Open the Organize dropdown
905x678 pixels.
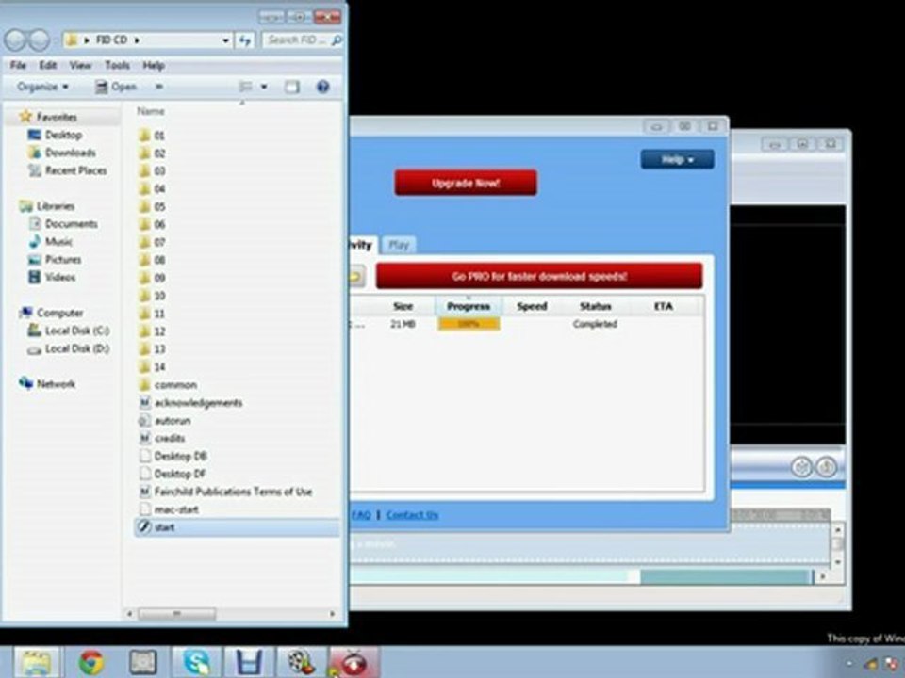[42, 87]
